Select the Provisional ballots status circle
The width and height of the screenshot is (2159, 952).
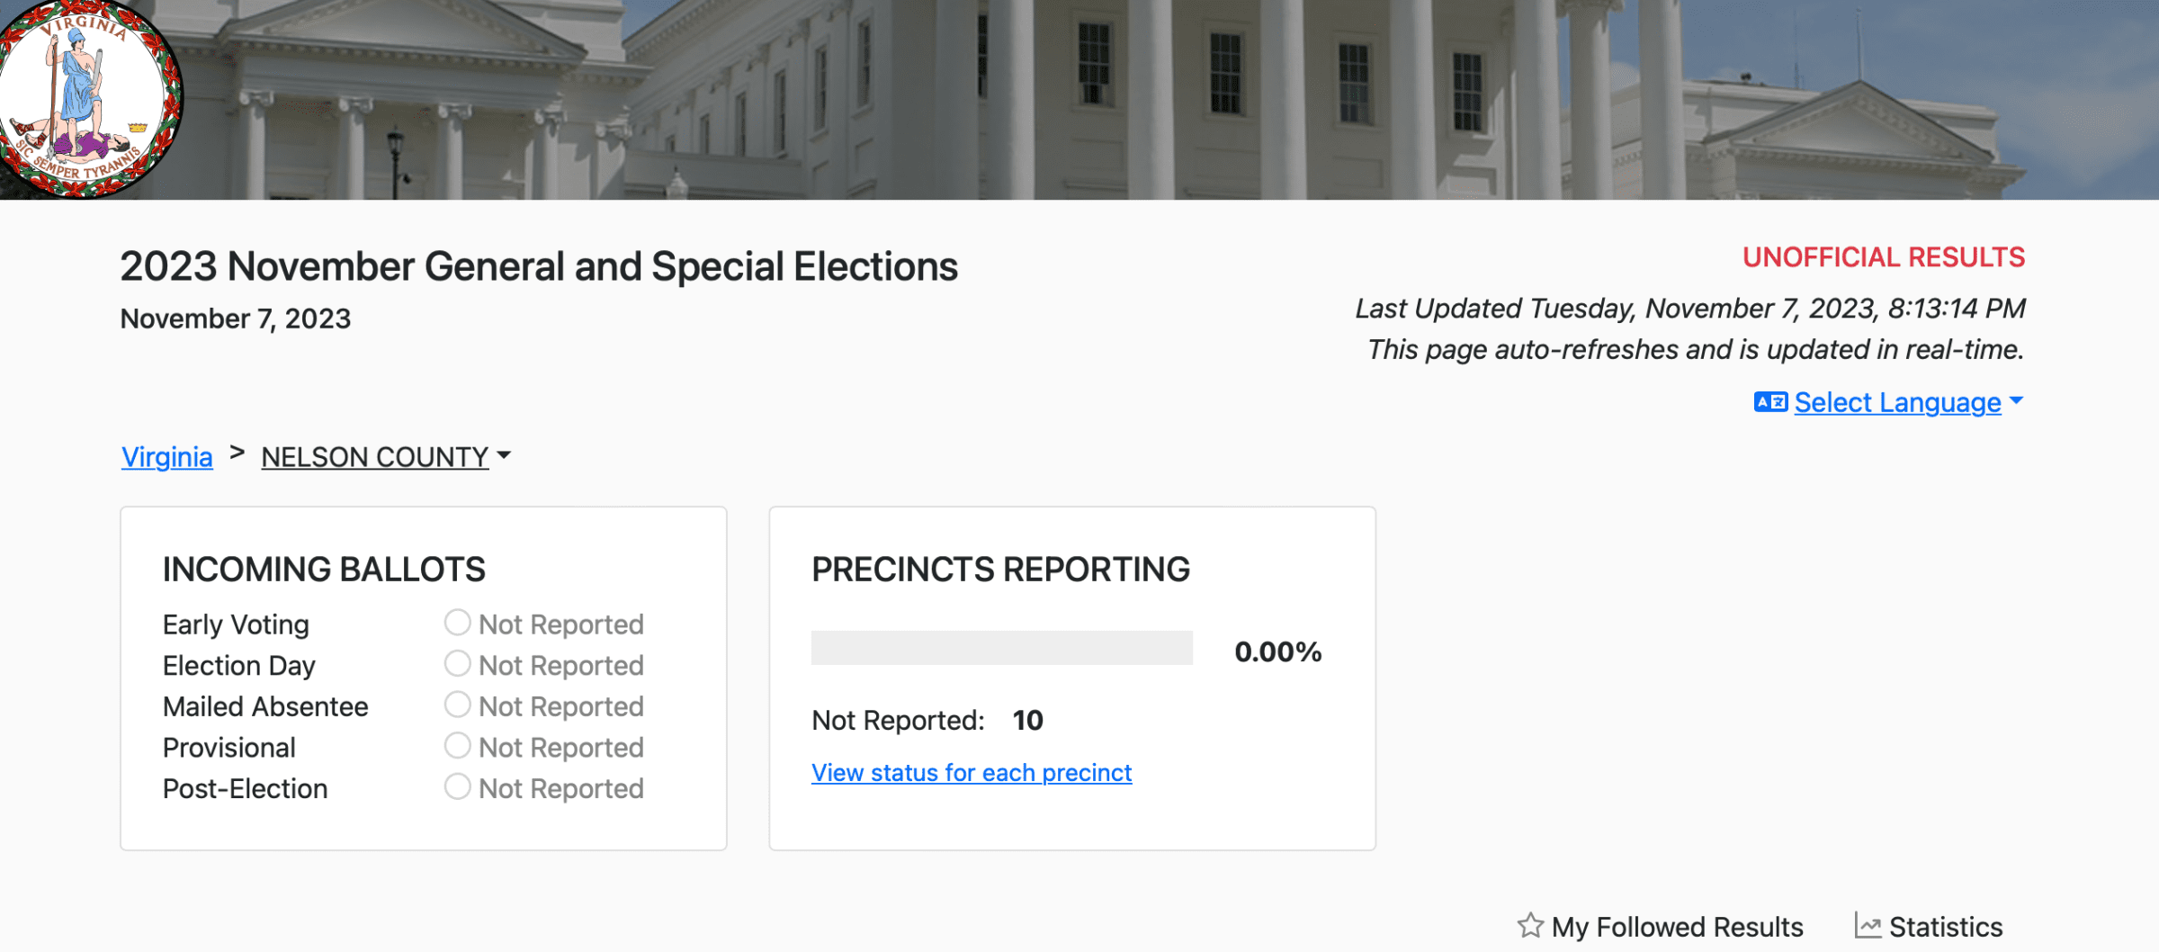[459, 745]
